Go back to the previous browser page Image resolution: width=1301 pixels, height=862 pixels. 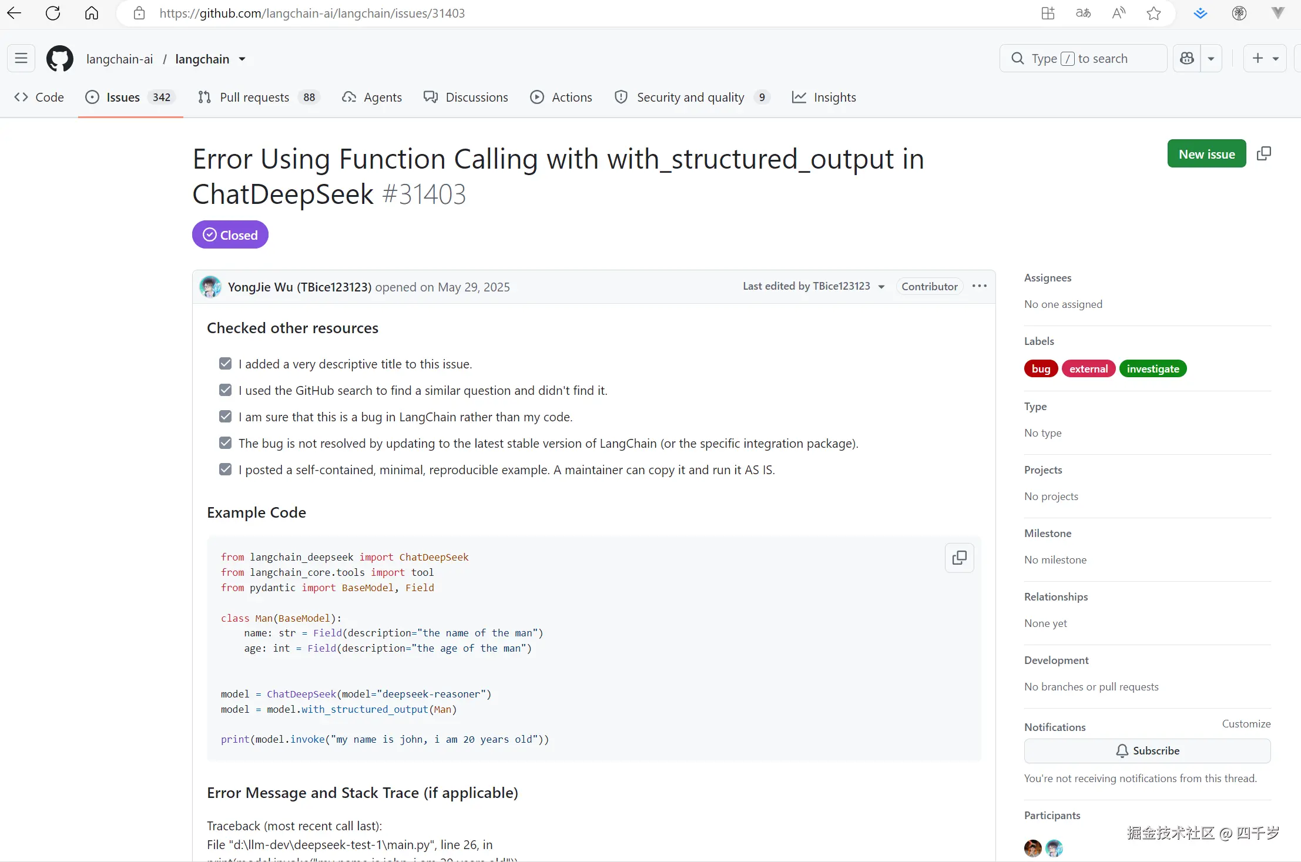(14, 13)
